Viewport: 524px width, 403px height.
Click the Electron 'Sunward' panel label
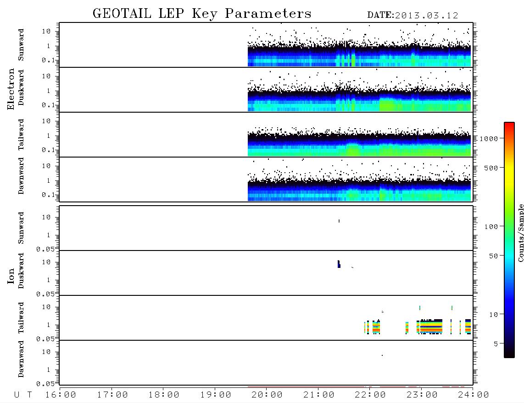tap(21, 45)
